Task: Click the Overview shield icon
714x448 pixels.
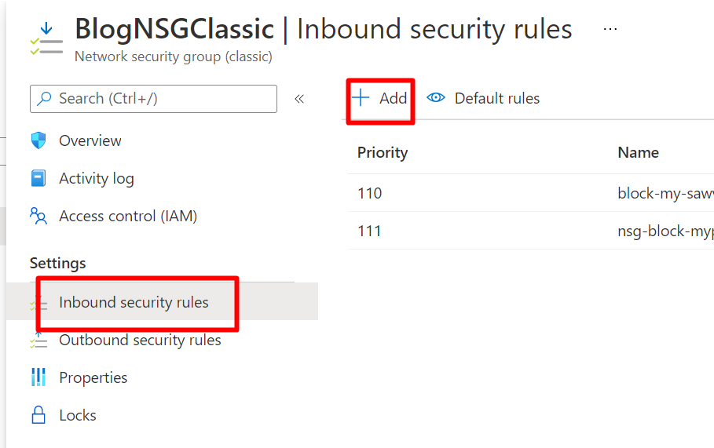Action: (x=38, y=141)
